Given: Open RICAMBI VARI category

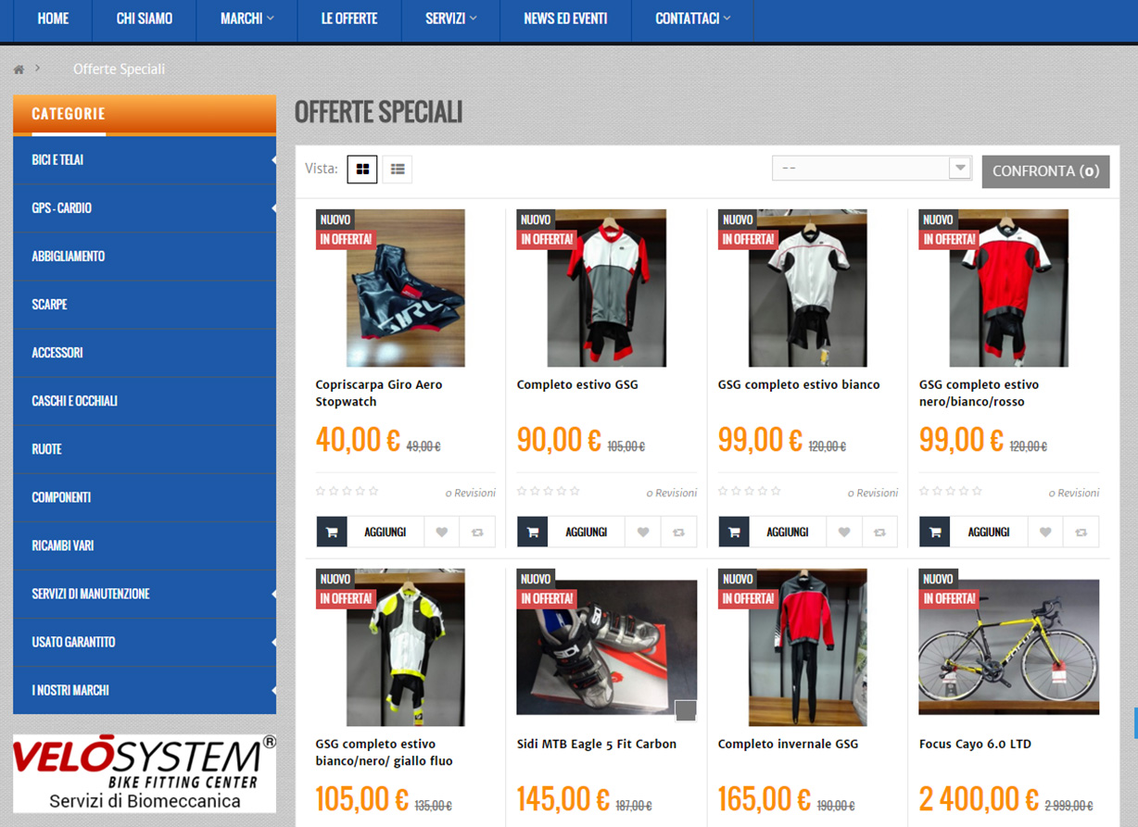Looking at the screenshot, I should (x=145, y=545).
